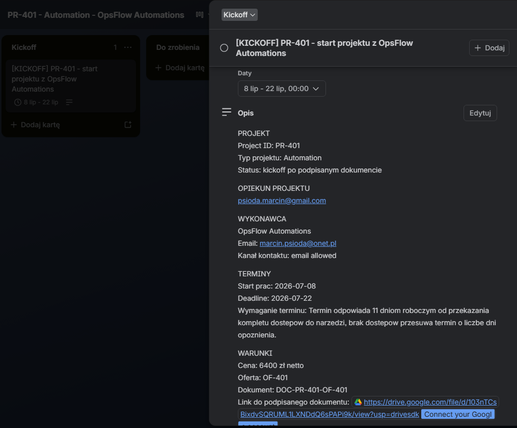The image size is (517, 428).
Task: Click the description Opis lines icon
Action: click(227, 112)
